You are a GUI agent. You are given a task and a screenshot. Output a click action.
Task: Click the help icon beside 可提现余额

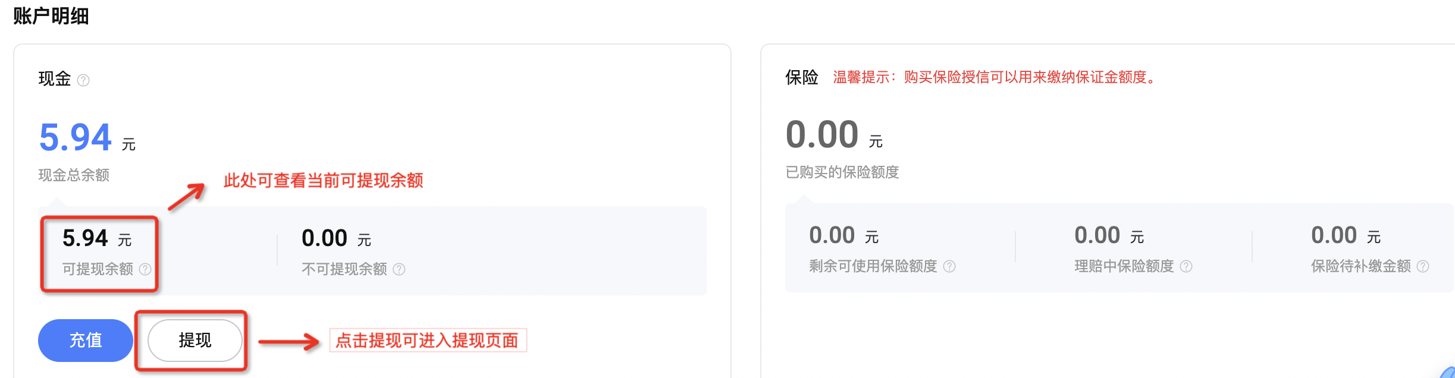145,269
